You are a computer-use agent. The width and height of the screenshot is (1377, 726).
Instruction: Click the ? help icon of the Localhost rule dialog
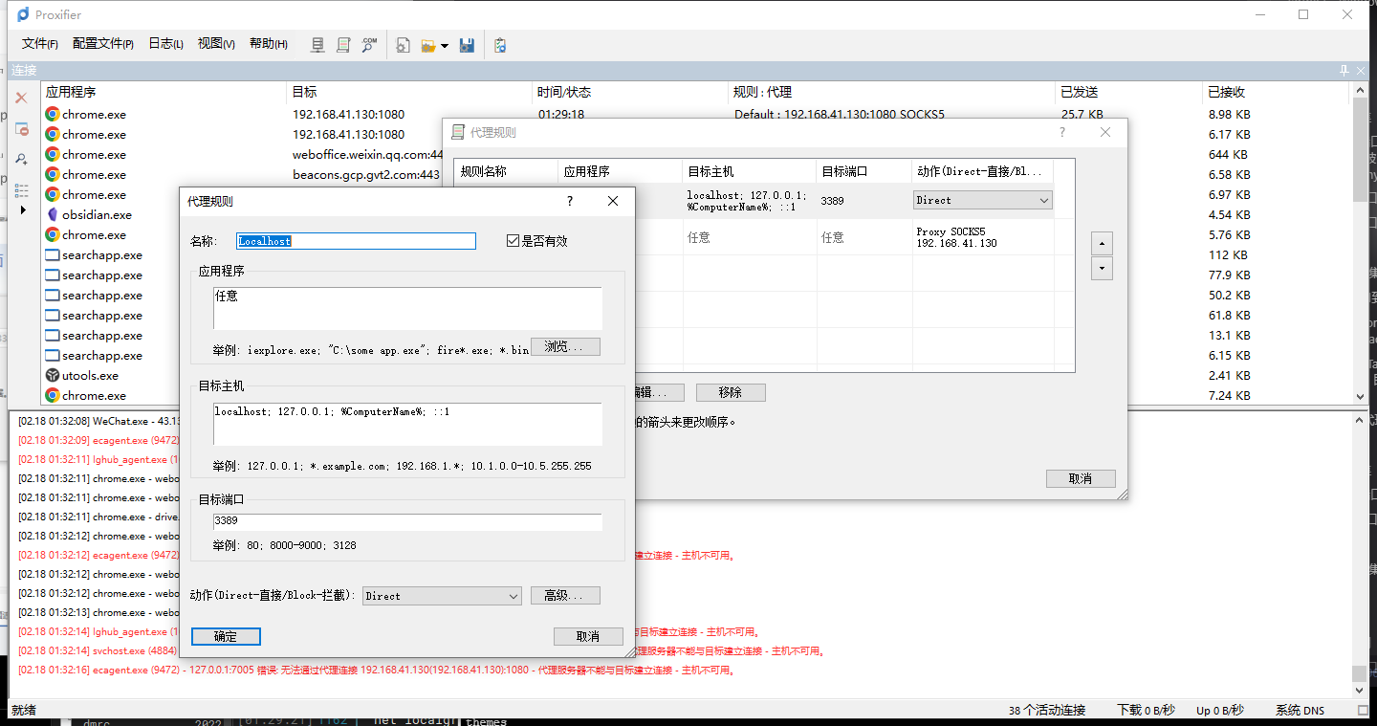click(x=570, y=201)
